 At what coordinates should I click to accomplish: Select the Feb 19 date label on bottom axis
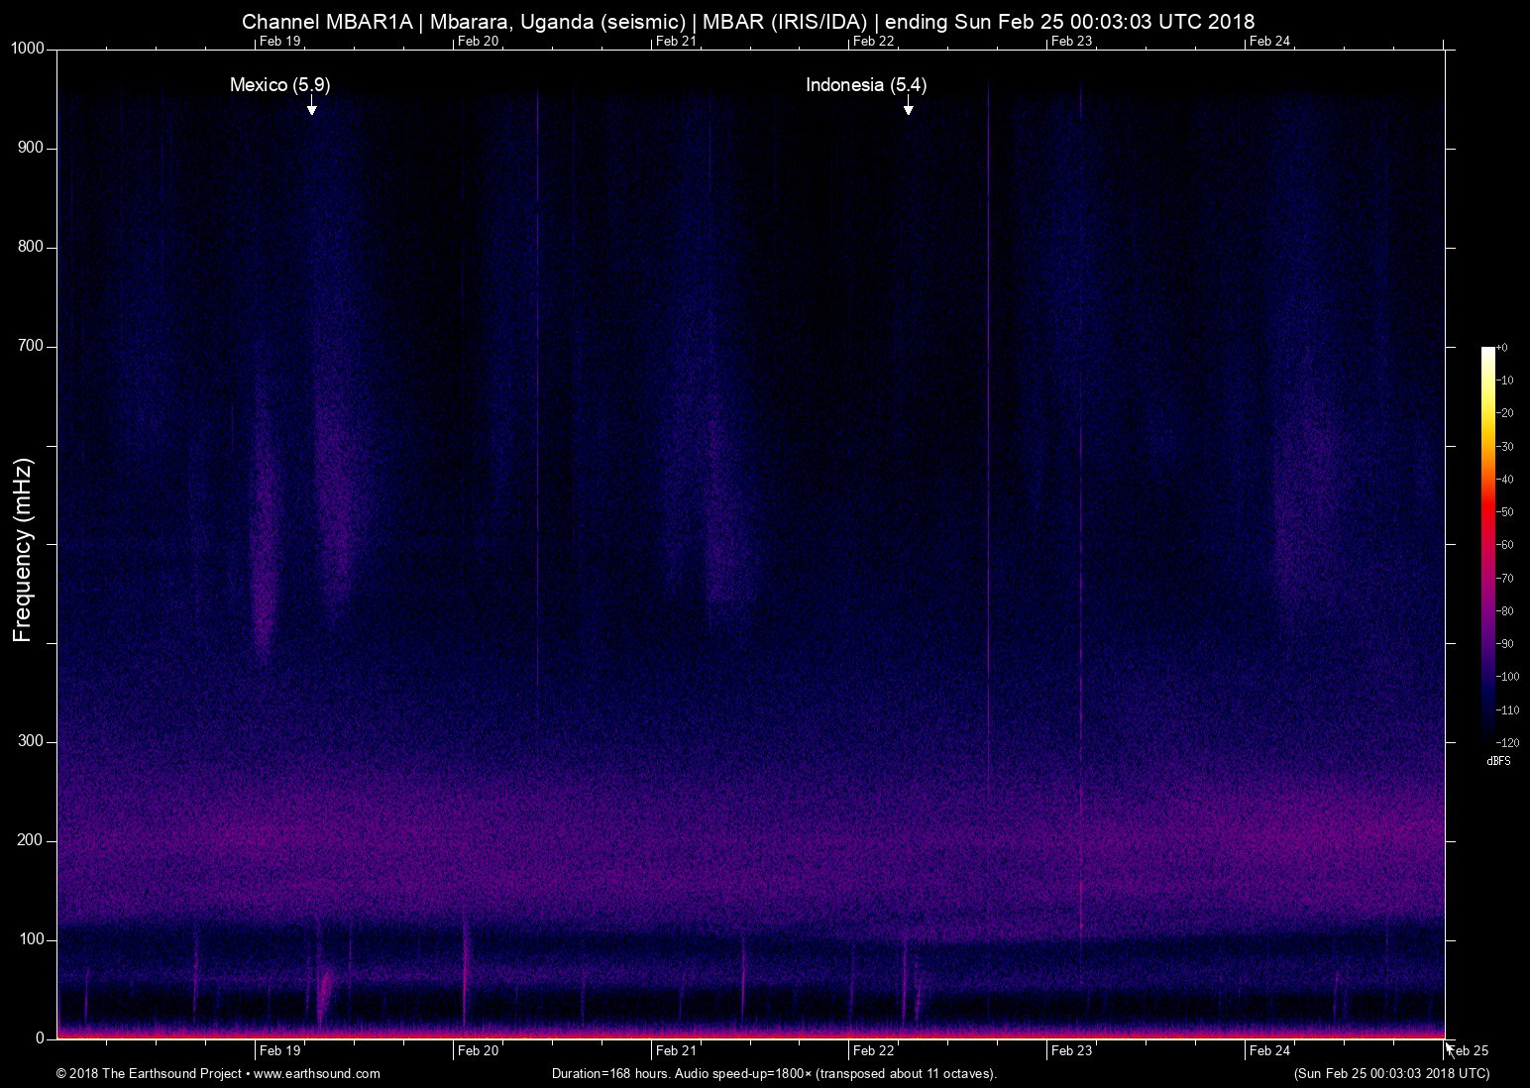pos(281,1051)
